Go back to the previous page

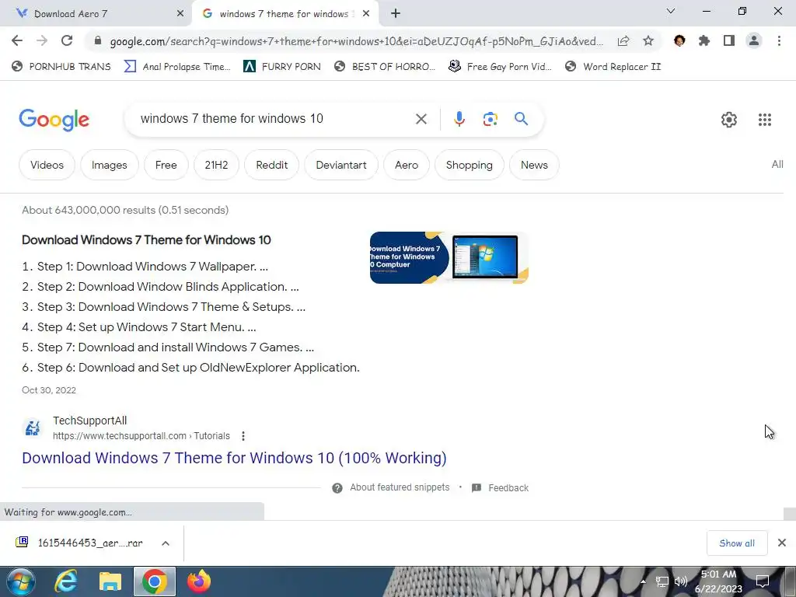tap(17, 40)
